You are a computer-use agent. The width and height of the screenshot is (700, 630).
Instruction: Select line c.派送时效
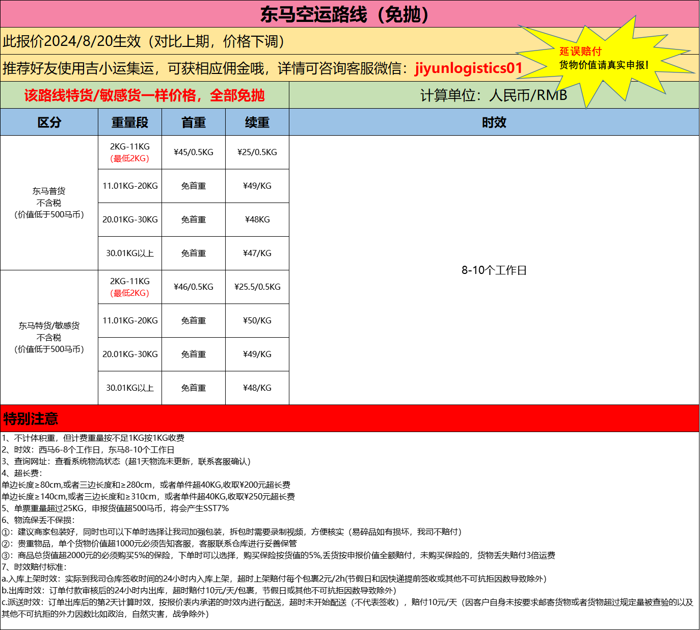[x=348, y=608]
